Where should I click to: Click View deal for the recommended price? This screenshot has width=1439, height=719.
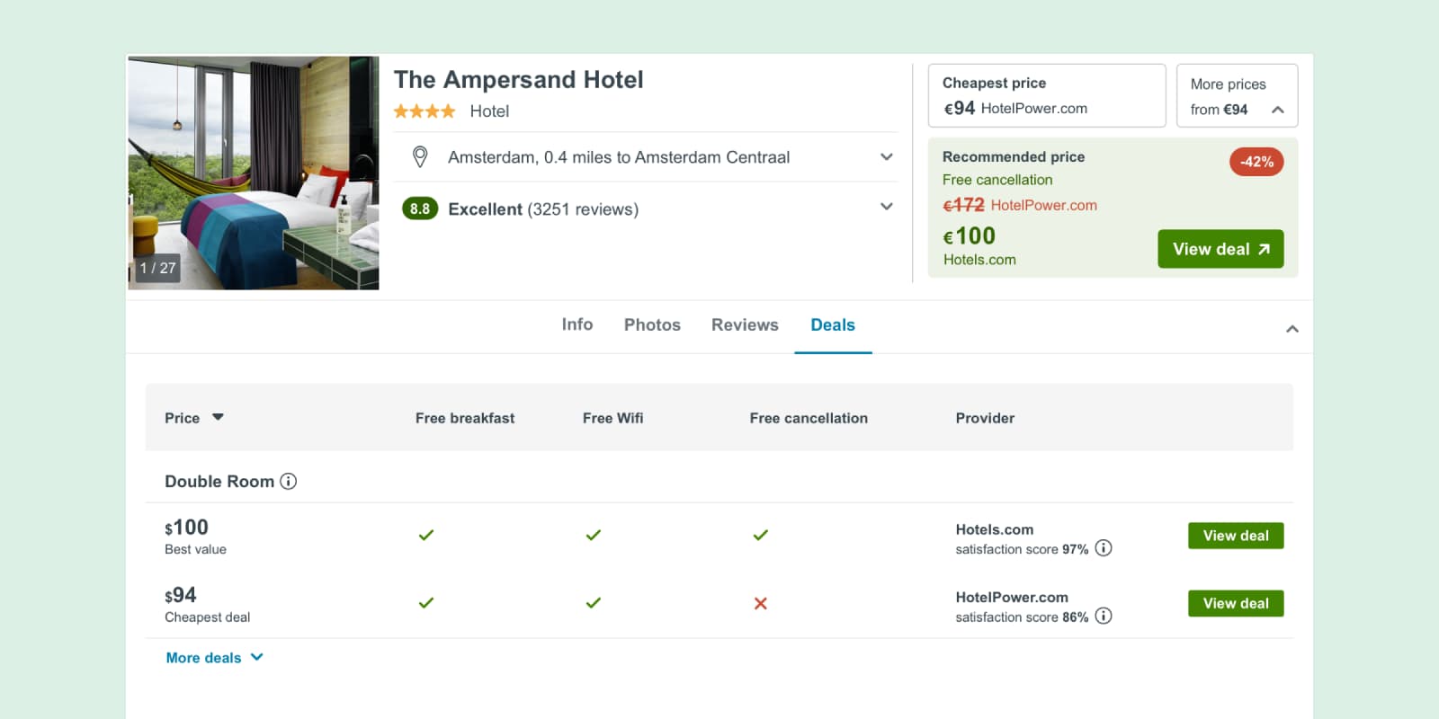pos(1220,249)
